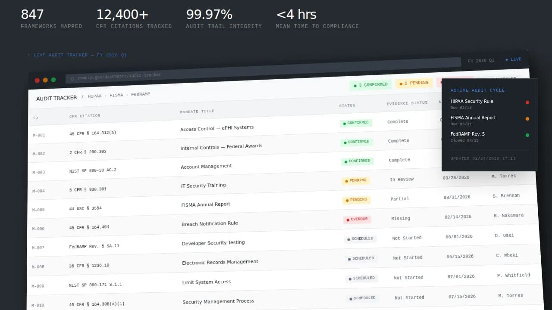The height and width of the screenshot is (310, 552).
Task: Click Missing evidence status
Action: click(401, 219)
